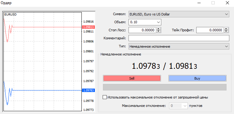Minimize the Ордер window

click(199, 3)
